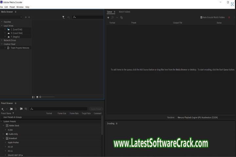The width and height of the screenshot is (236, 157).
Task: Open the Preset menu in the menu bar
Action: (12, 7)
